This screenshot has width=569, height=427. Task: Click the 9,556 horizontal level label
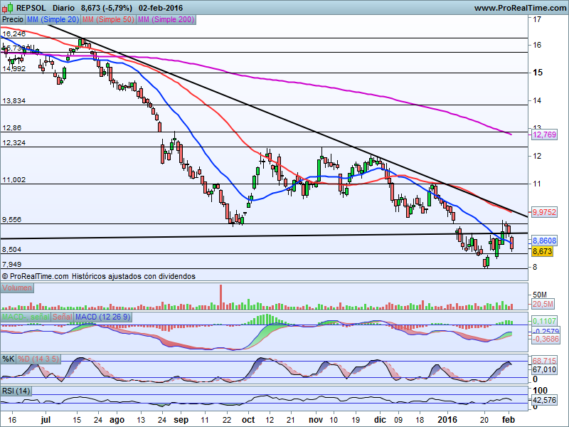[12, 220]
